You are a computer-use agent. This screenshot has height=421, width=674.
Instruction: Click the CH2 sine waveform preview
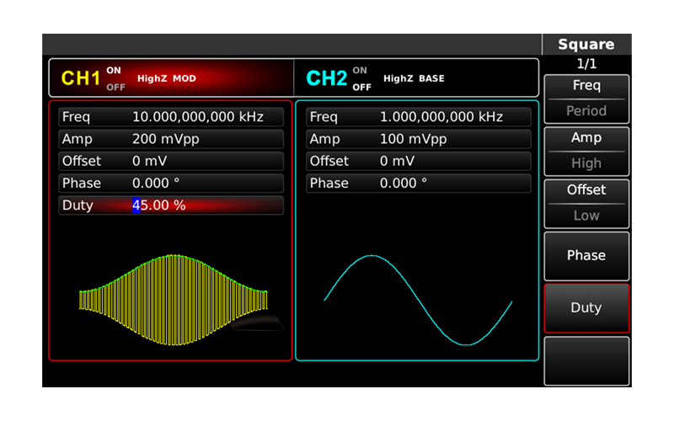pos(418,300)
